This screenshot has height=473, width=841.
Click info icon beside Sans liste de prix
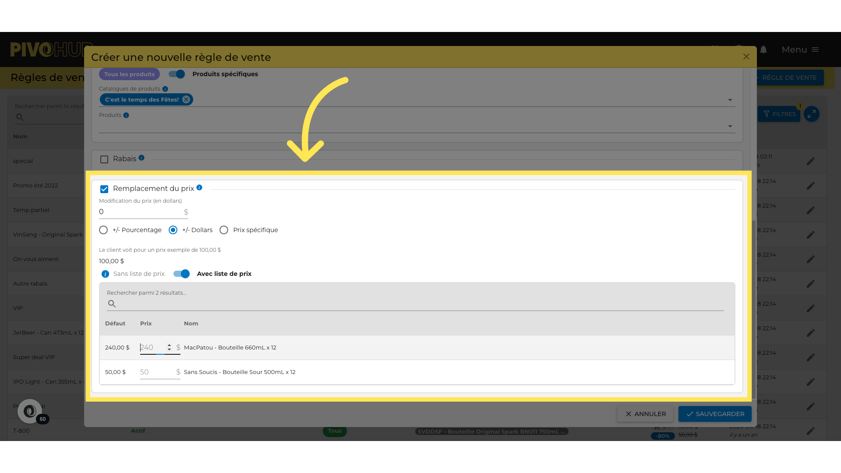105,274
